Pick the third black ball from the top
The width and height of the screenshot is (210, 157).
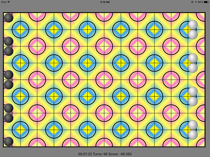click(9, 51)
